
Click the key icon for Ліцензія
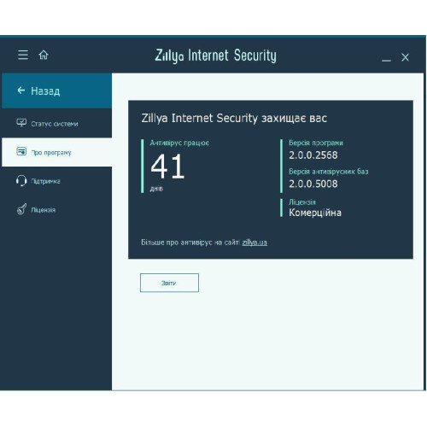click(21, 209)
